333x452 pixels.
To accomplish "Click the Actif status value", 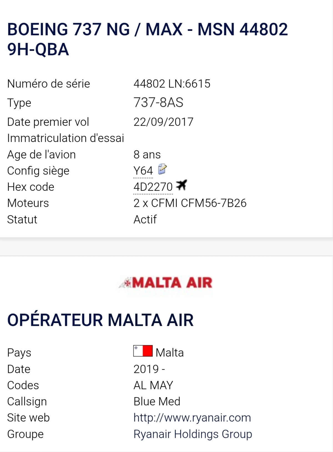I will pos(145,220).
